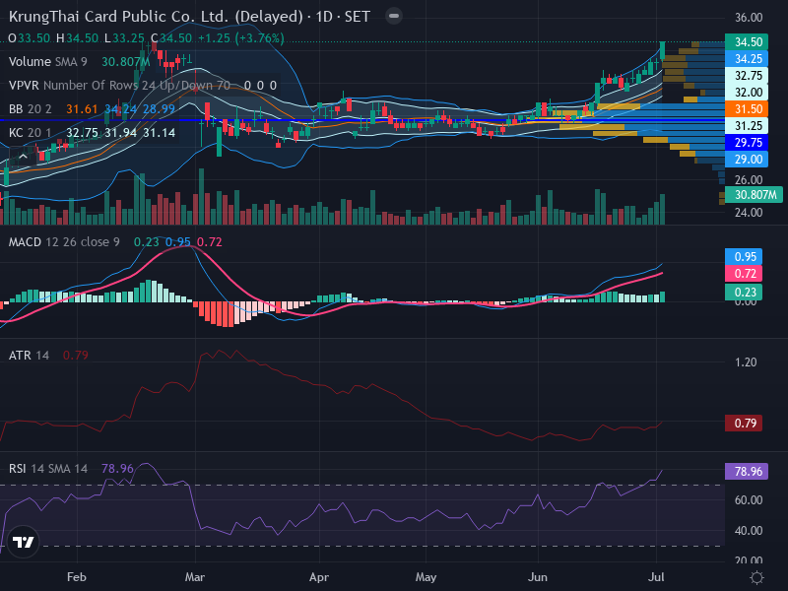Viewport: 788px width, 591px height.
Task: Click the 34.50 current price label
Action: coord(747,41)
